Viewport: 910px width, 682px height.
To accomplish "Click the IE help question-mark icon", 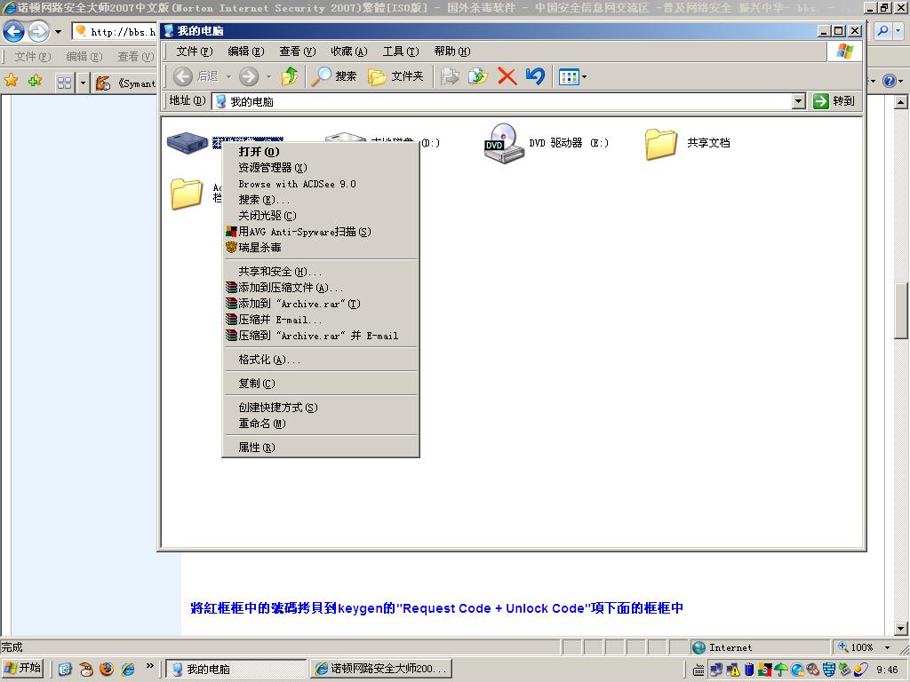I will click(889, 81).
